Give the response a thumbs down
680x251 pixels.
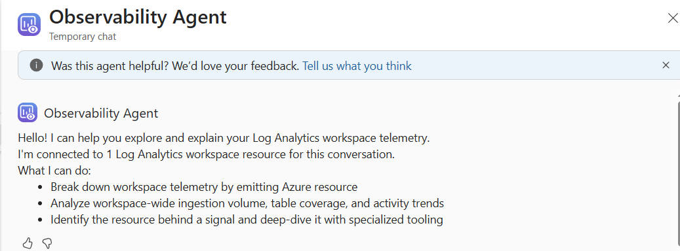[47, 243]
